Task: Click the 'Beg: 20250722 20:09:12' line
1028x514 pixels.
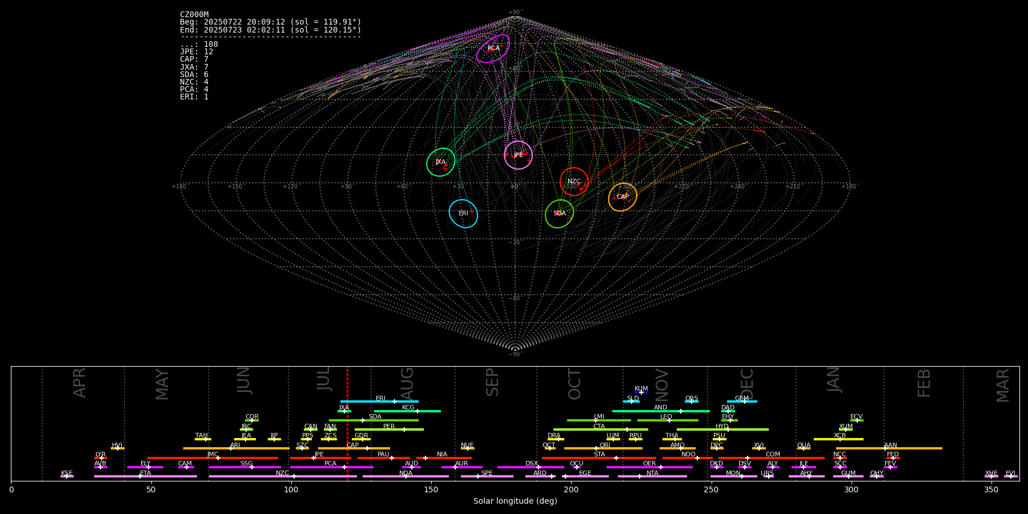Action: 271,22
